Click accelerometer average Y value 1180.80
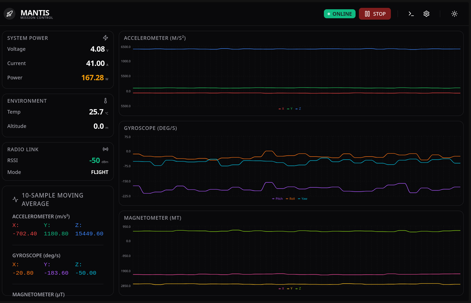471x303 pixels. click(56, 234)
